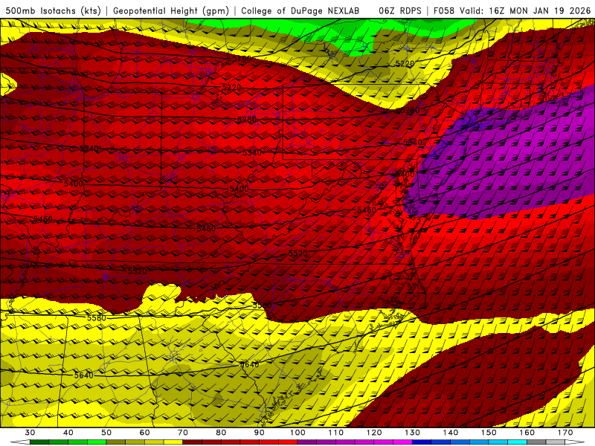The width and height of the screenshot is (595, 446).
Task: Pick the bright red swatch adjacent to purple
Action: (288, 442)
